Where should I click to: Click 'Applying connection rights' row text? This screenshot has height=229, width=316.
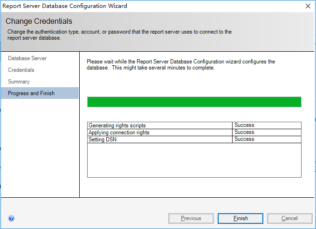[x=119, y=132]
